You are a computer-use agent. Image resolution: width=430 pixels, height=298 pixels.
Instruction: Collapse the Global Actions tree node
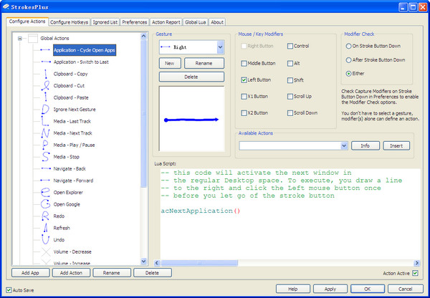[x=20, y=39]
